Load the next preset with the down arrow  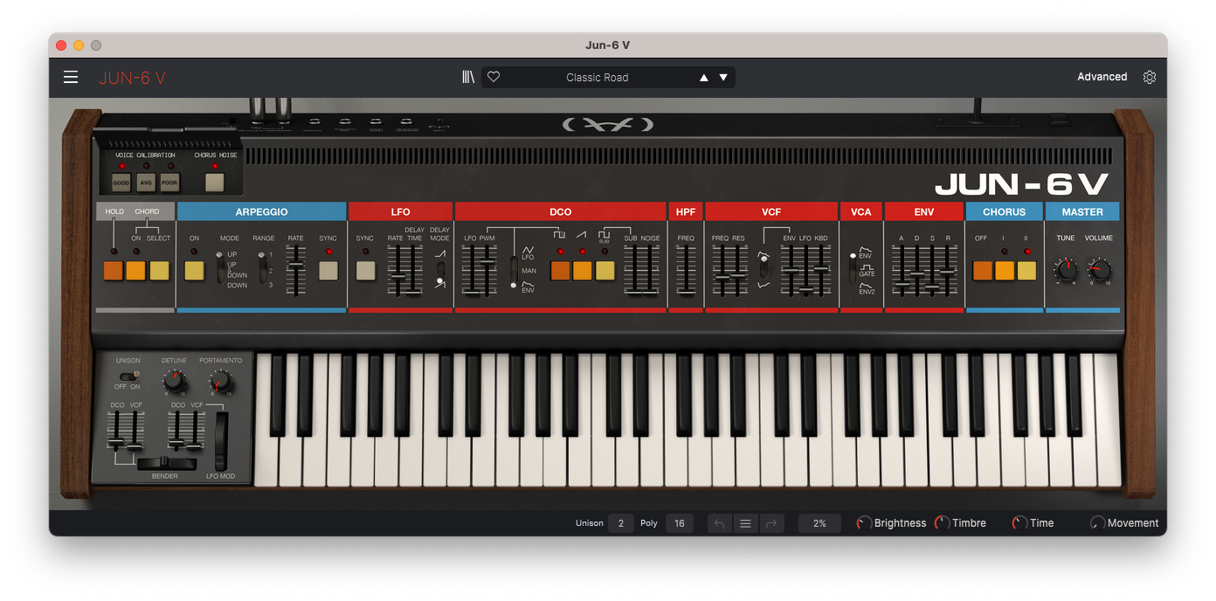723,78
